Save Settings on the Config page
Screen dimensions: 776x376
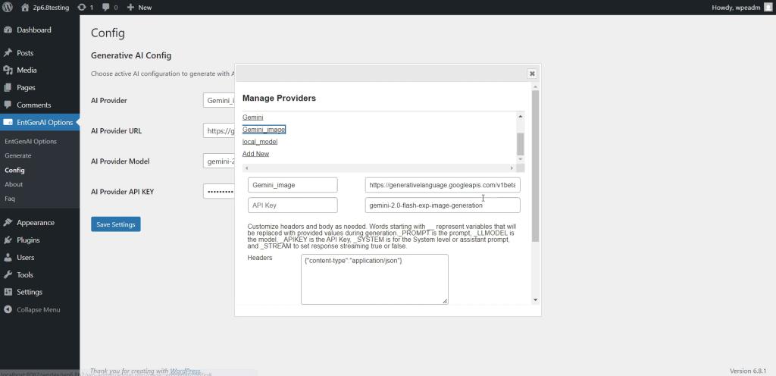point(116,224)
